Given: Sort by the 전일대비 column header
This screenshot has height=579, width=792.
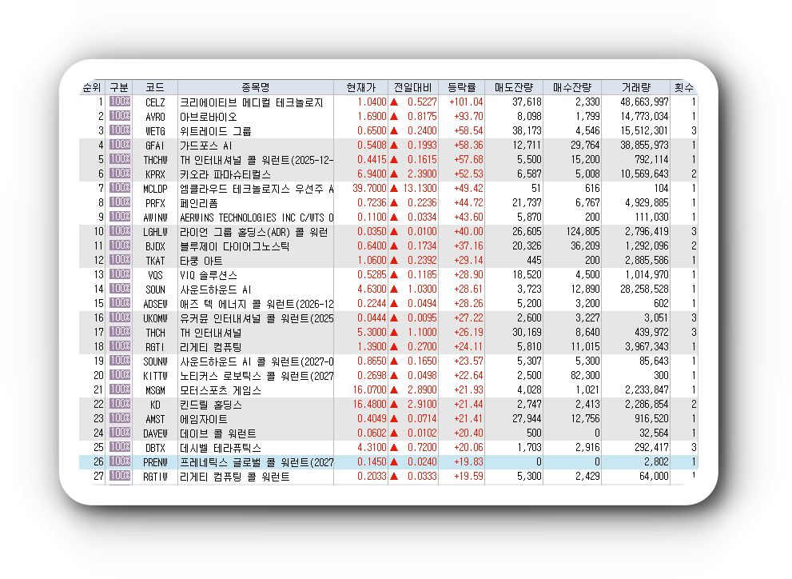Looking at the screenshot, I should pos(413,87).
